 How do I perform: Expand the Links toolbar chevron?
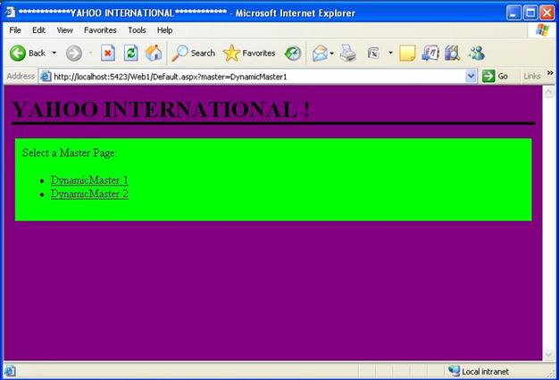tap(550, 73)
